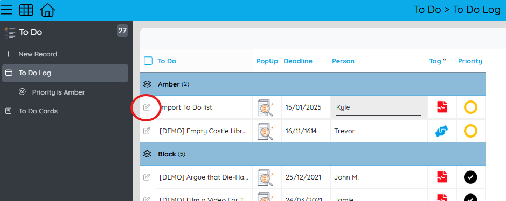Image resolution: width=506 pixels, height=201 pixels.
Task: Click the Trevor person cell
Action: pos(379,131)
